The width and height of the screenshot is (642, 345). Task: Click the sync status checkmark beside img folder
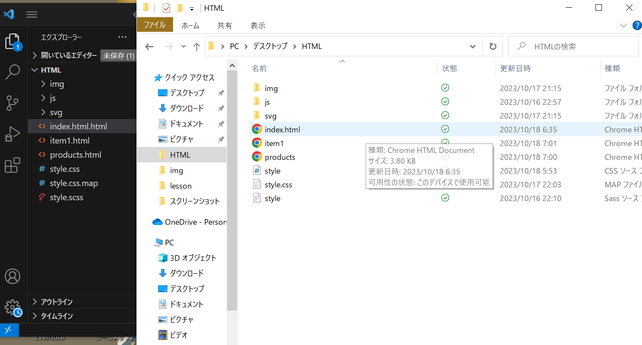(445, 88)
